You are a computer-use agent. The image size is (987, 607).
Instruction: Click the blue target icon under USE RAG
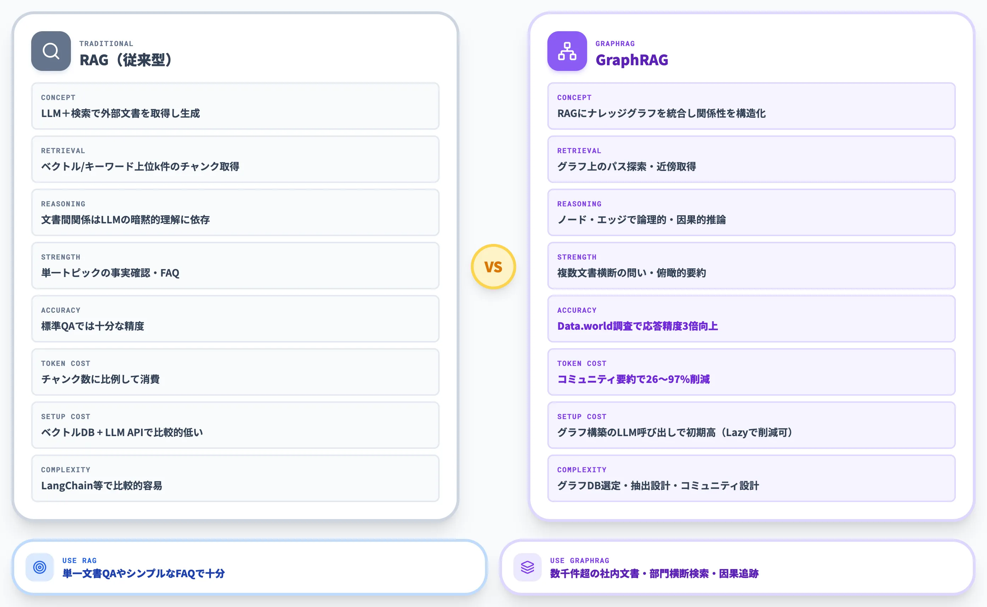pos(40,567)
